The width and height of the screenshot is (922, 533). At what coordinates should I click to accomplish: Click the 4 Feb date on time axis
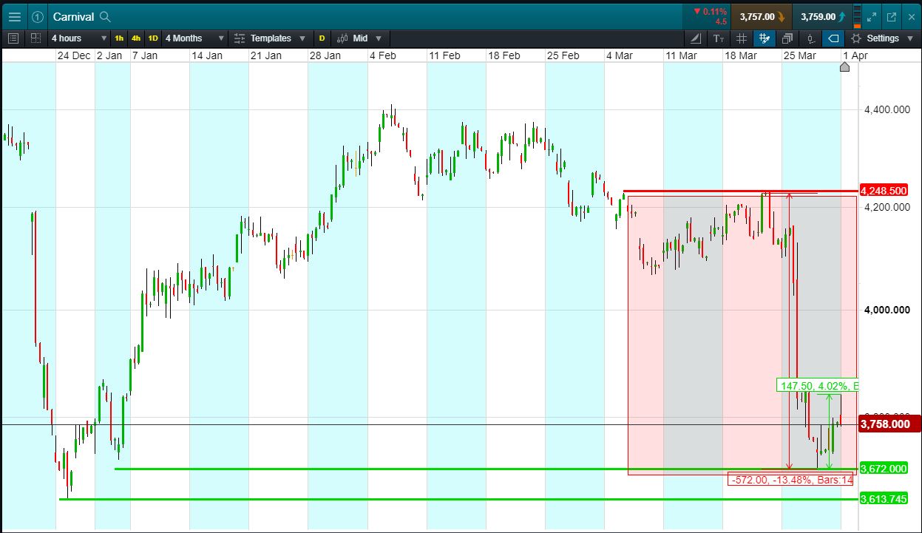click(x=382, y=55)
